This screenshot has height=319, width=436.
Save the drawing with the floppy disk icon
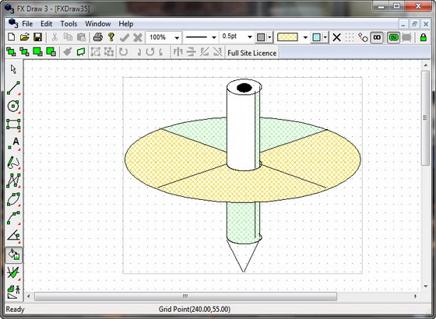click(x=37, y=37)
